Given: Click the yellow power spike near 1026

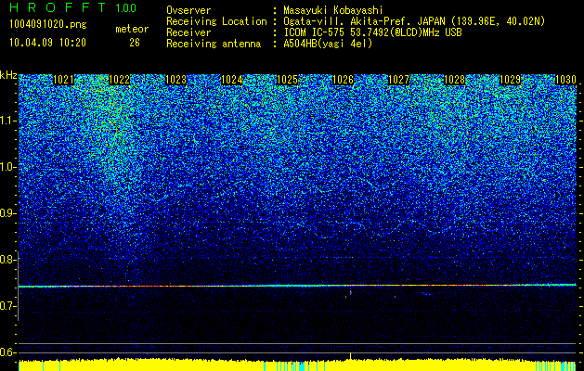Looking at the screenshot, I should pyautogui.click(x=350, y=356).
